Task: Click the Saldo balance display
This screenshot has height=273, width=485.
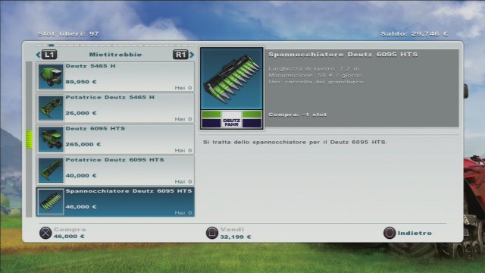Action: tap(415, 33)
